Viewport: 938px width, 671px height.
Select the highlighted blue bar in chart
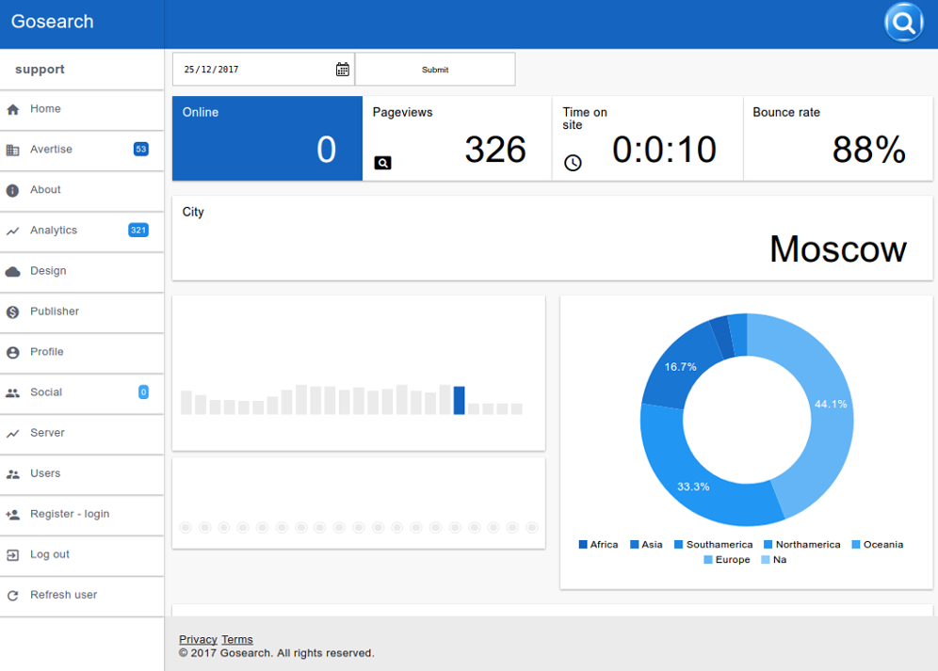coord(459,400)
